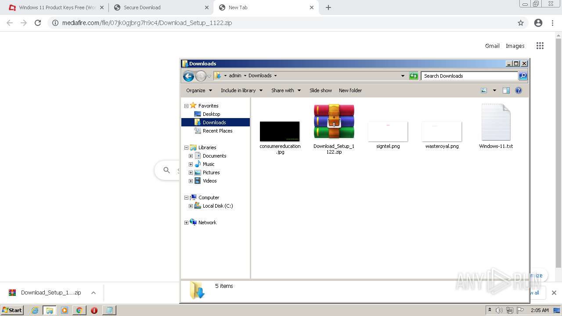
Task: Show hidden tray icons
Action: pos(490,310)
